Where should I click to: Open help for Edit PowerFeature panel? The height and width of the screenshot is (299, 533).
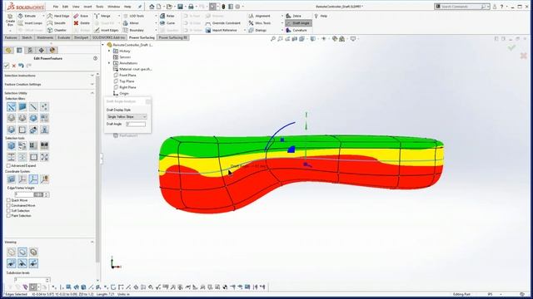(x=95, y=58)
